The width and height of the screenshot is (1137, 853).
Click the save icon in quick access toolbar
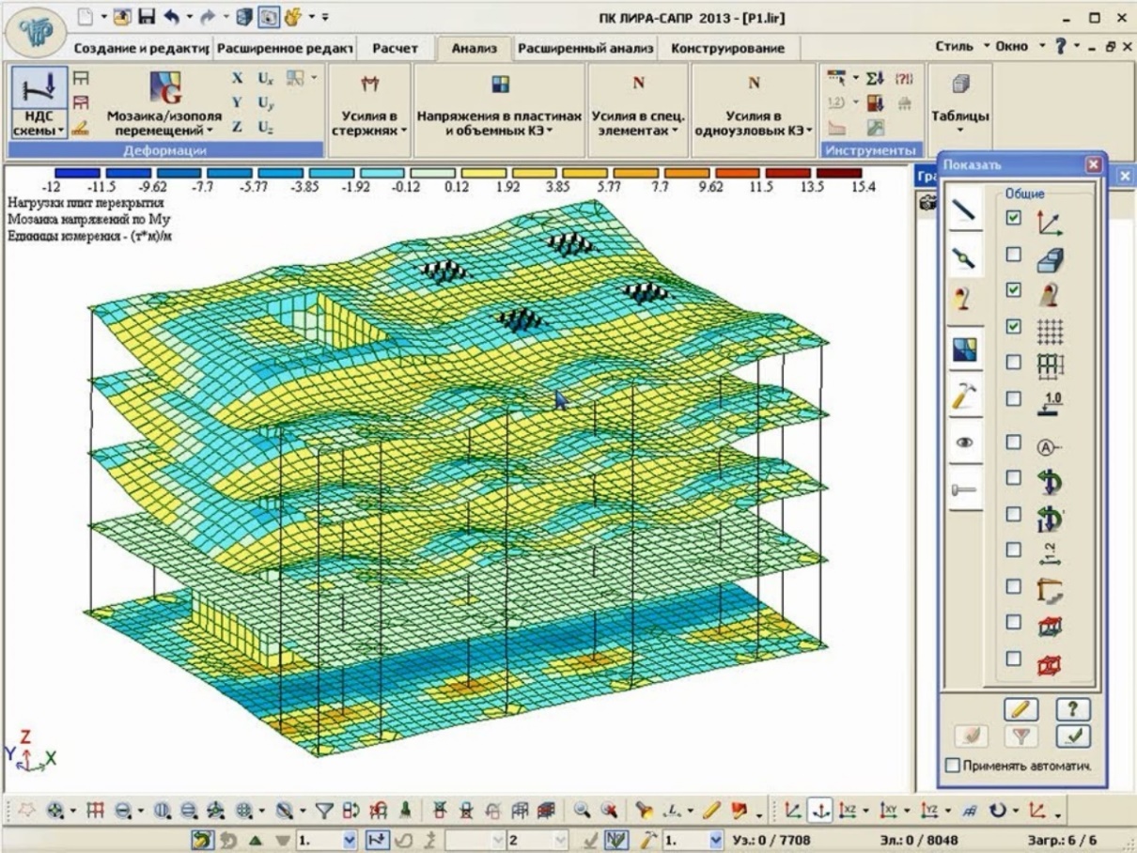tap(145, 16)
